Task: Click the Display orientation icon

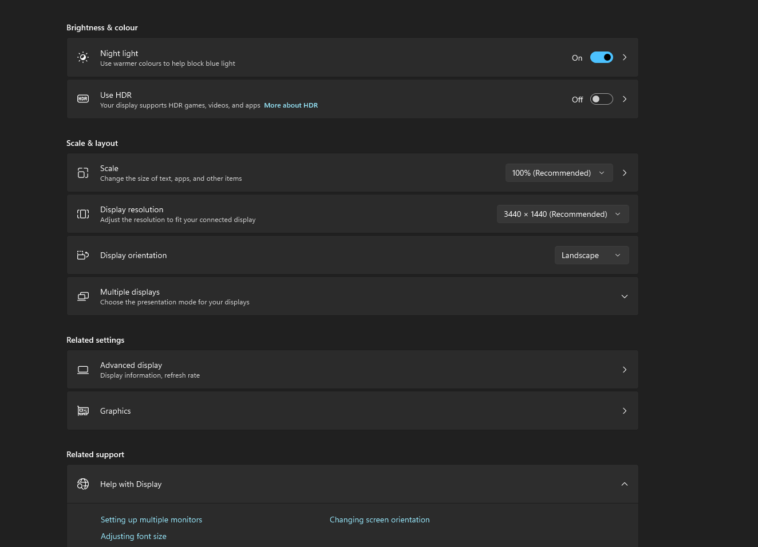Action: (83, 255)
